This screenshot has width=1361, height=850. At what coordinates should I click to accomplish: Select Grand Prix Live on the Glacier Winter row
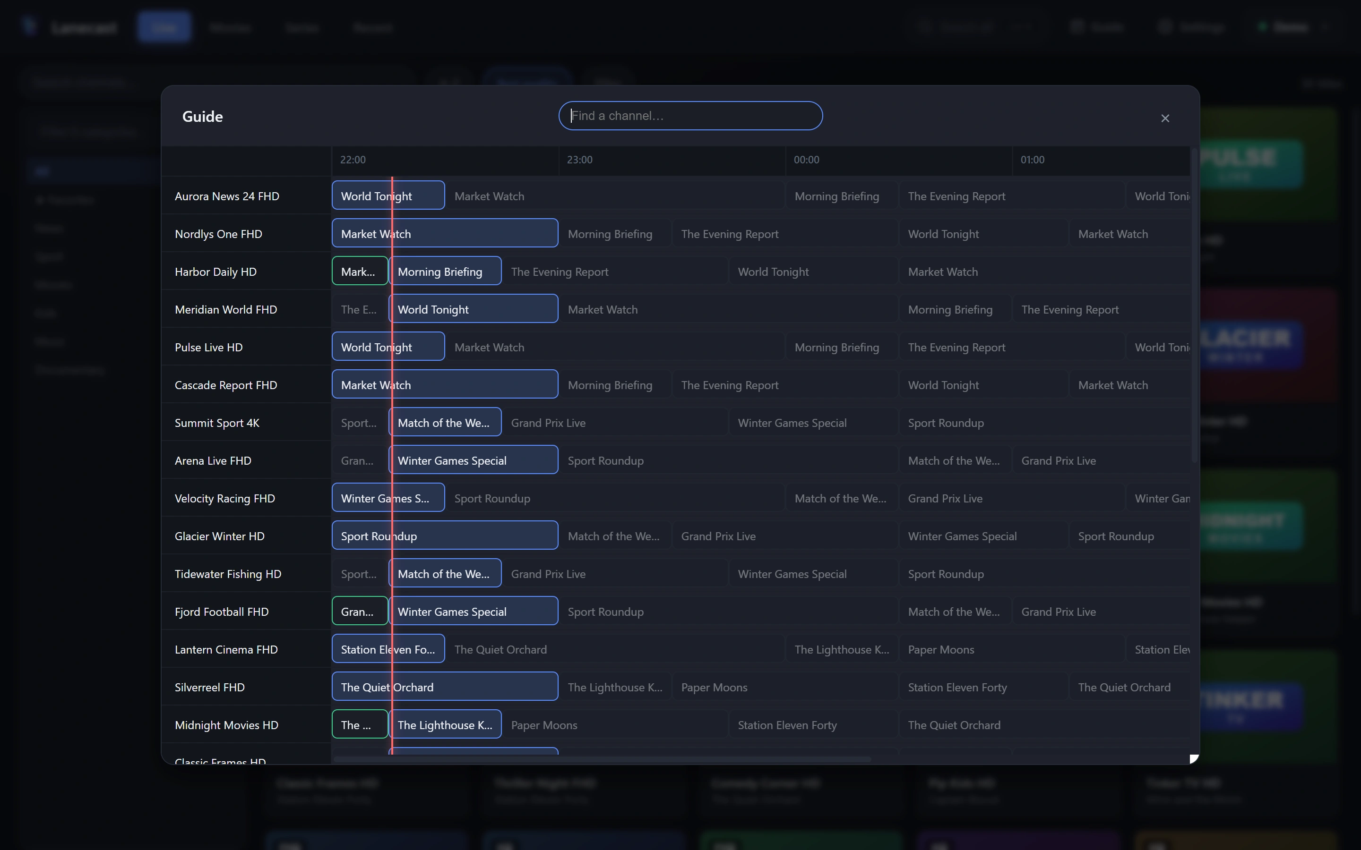tap(785, 536)
